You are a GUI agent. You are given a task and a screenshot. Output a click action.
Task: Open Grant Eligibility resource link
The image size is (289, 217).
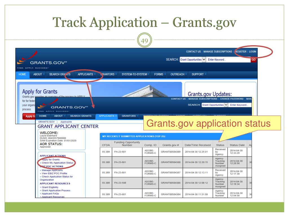point(50,187)
